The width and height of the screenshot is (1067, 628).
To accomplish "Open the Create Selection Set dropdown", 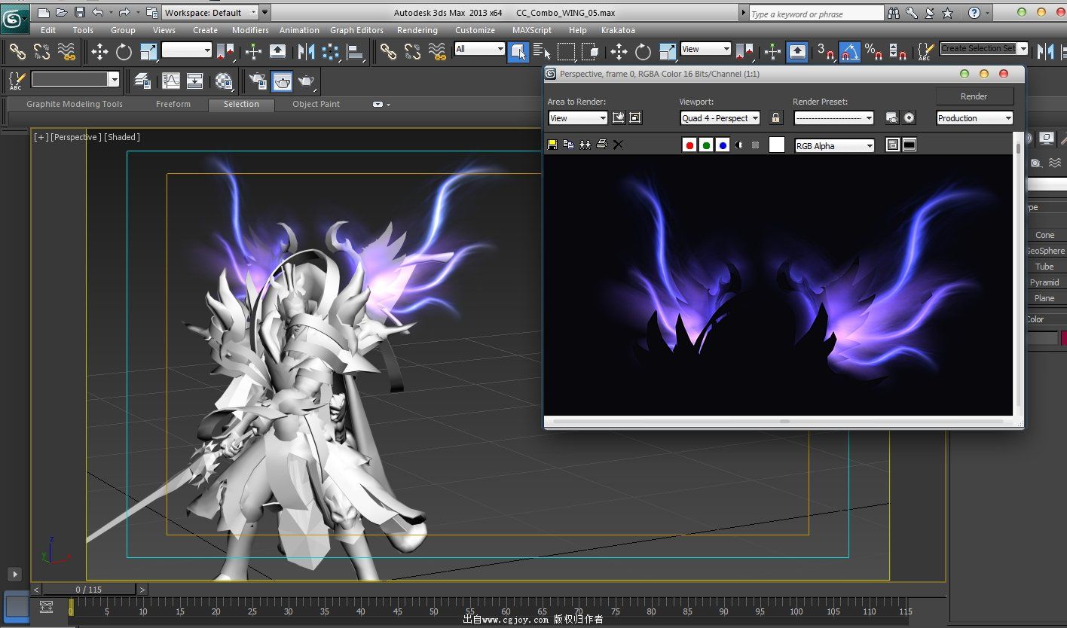I will point(984,48).
